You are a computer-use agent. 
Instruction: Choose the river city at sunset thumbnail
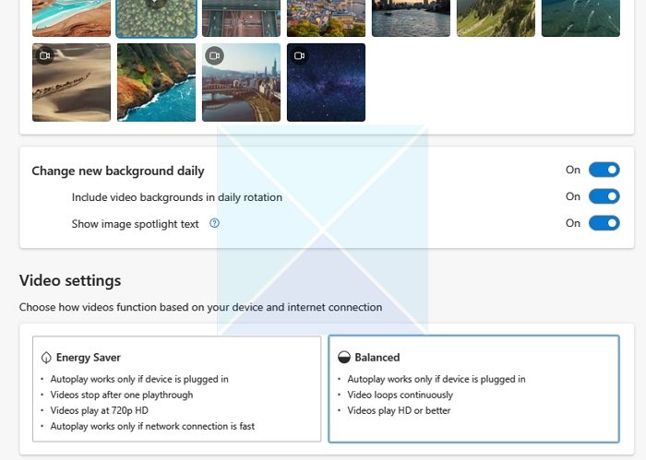click(411, 18)
